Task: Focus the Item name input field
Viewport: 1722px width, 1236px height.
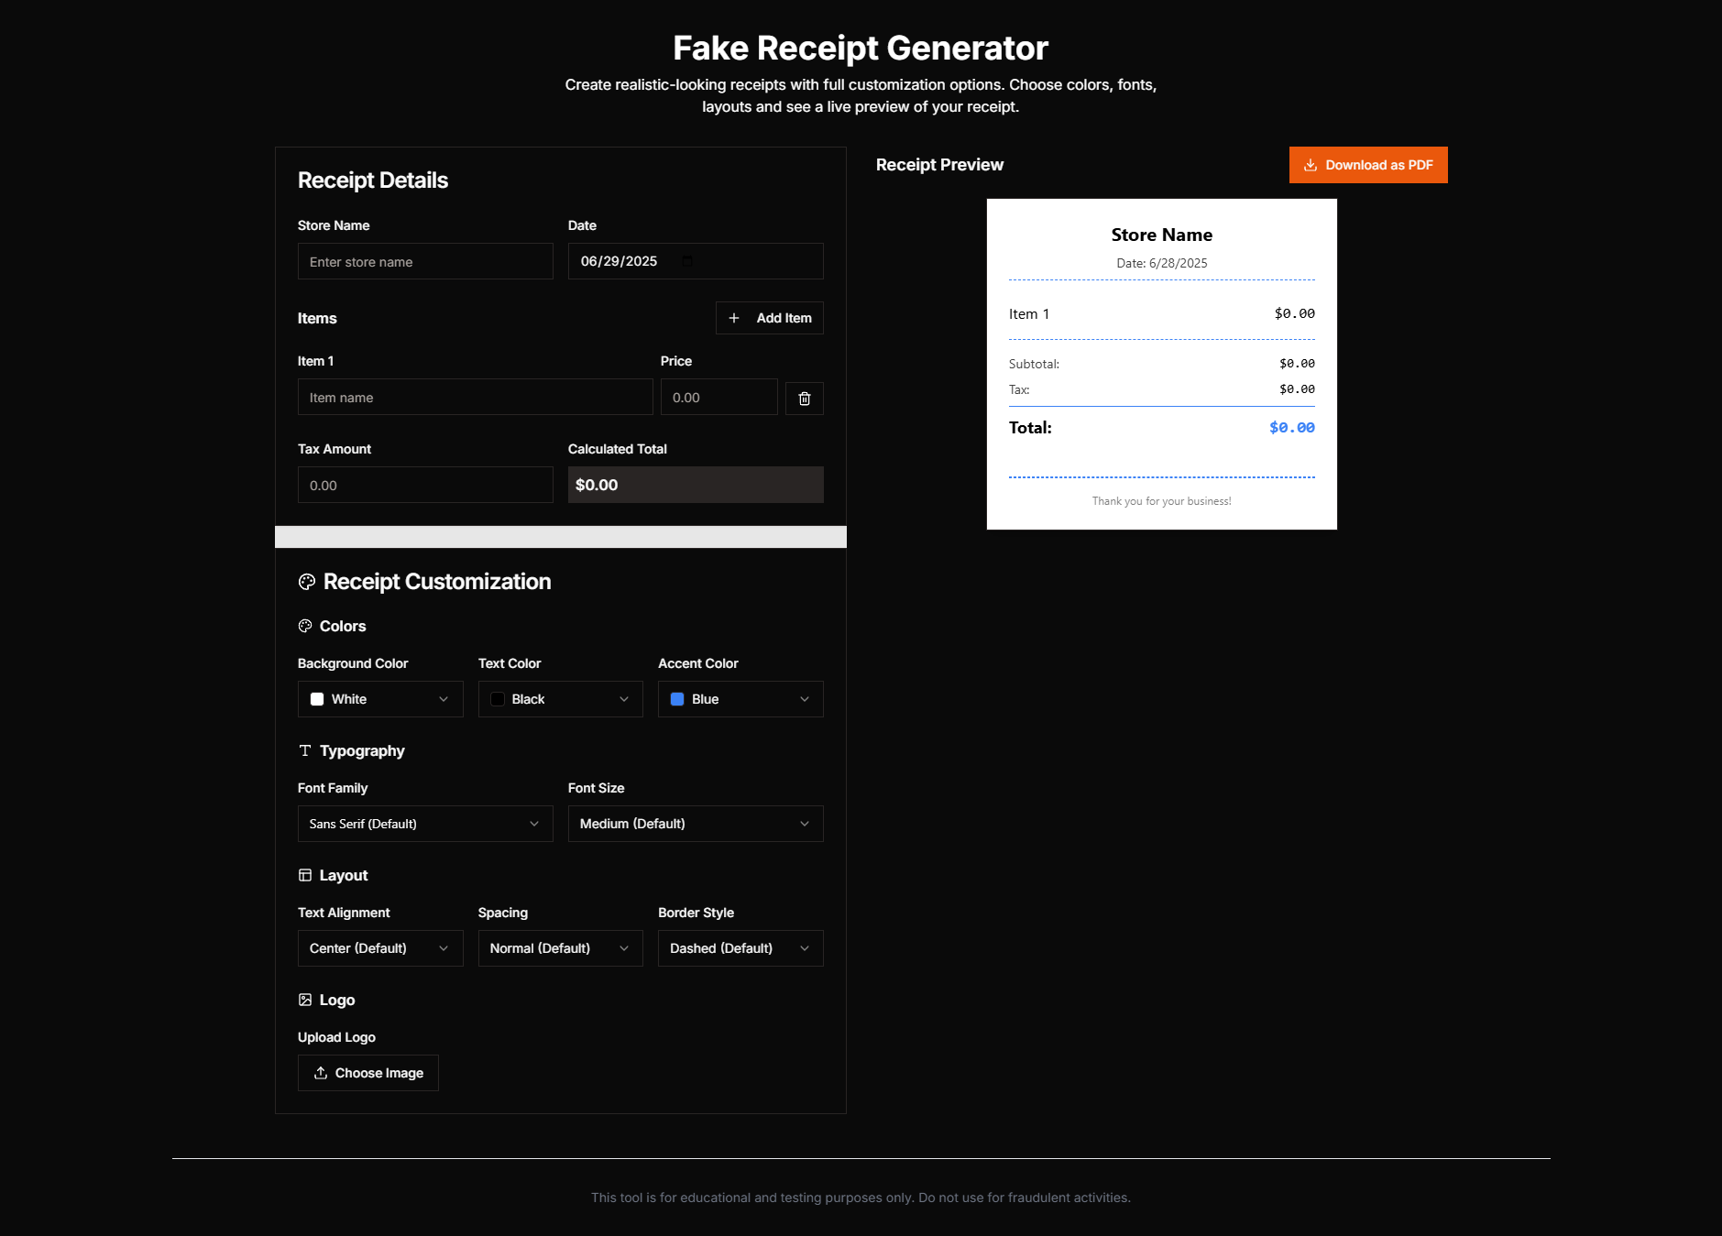Action: (x=476, y=397)
